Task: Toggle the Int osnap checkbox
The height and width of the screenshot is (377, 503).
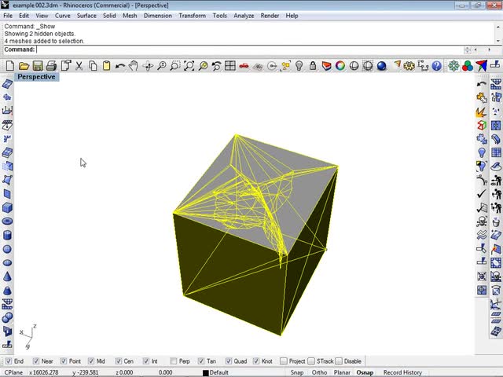Action: [x=146, y=361]
